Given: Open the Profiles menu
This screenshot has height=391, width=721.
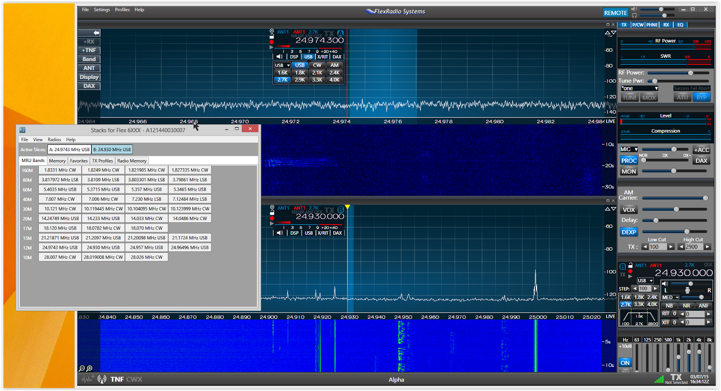Looking at the screenshot, I should [122, 9].
